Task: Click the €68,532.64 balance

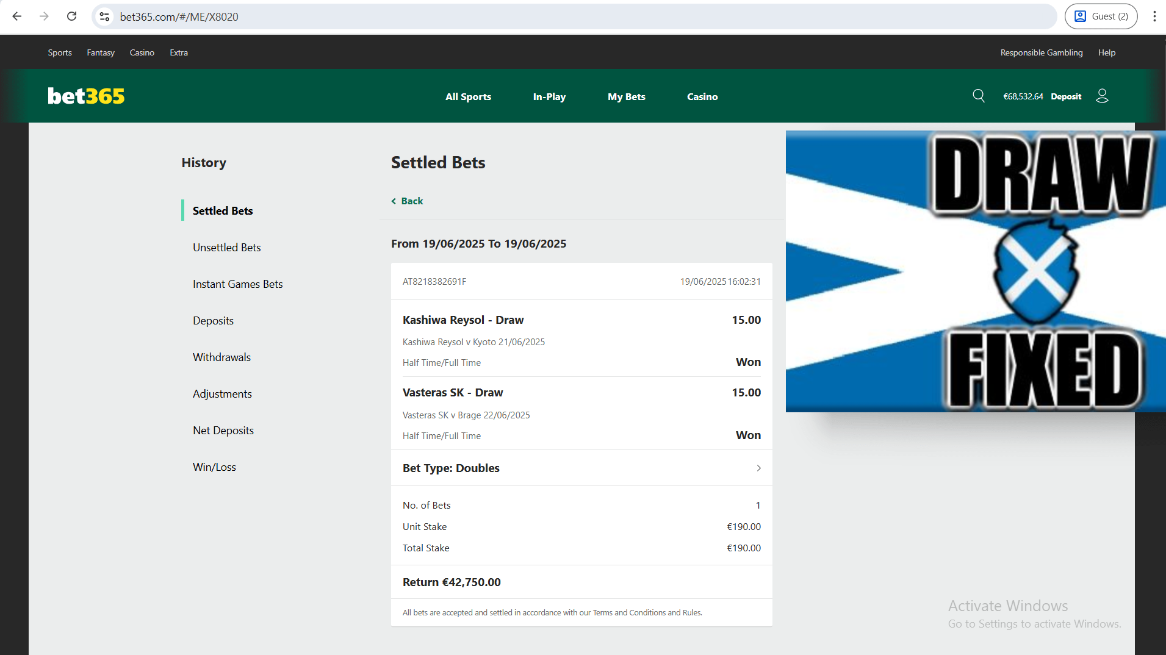Action: pos(1023,96)
